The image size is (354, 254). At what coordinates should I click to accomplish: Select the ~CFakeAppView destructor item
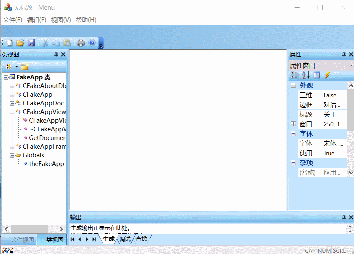pos(48,129)
